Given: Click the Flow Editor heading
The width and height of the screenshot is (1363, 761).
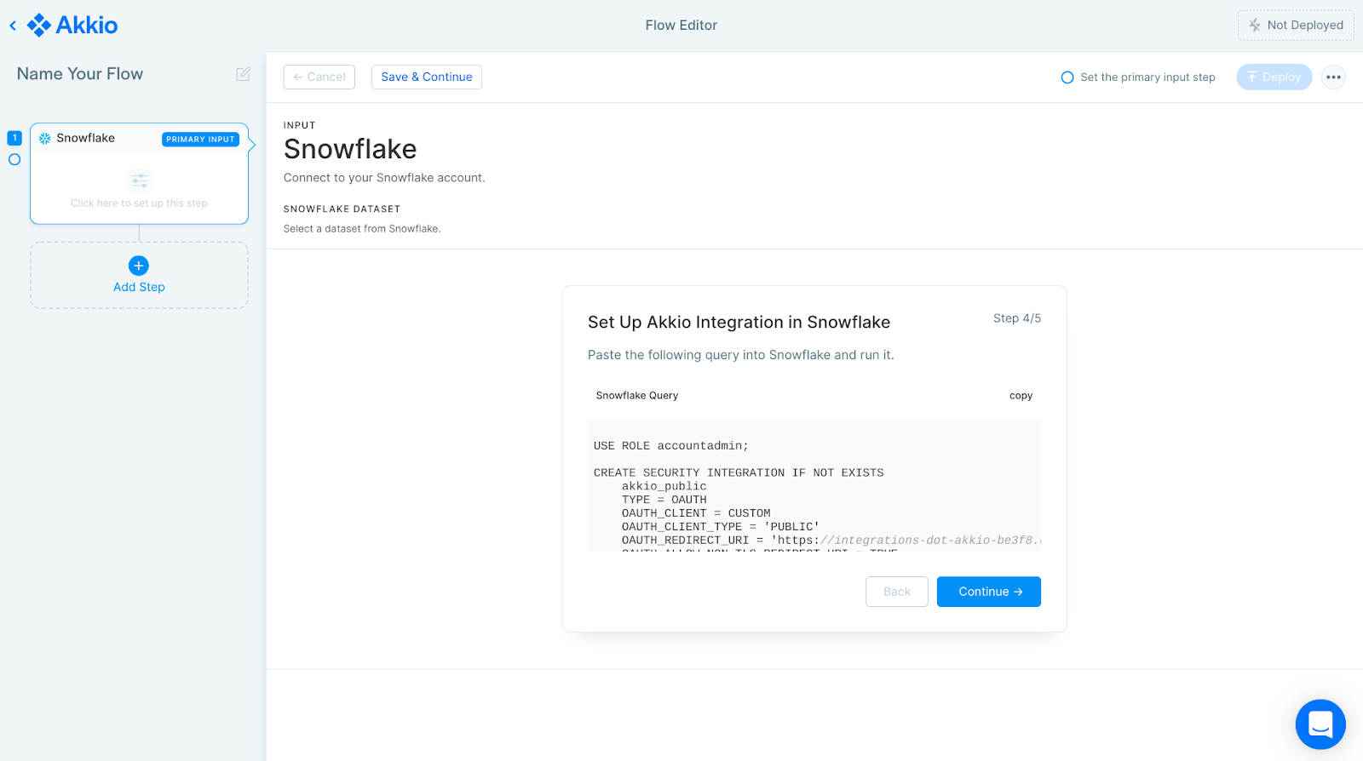Looking at the screenshot, I should (x=681, y=26).
